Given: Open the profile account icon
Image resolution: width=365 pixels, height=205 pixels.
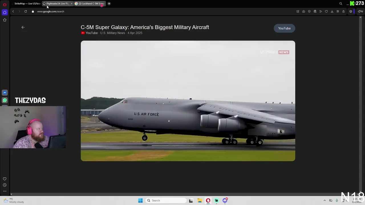Looking at the screenshot, I should 343,11.
